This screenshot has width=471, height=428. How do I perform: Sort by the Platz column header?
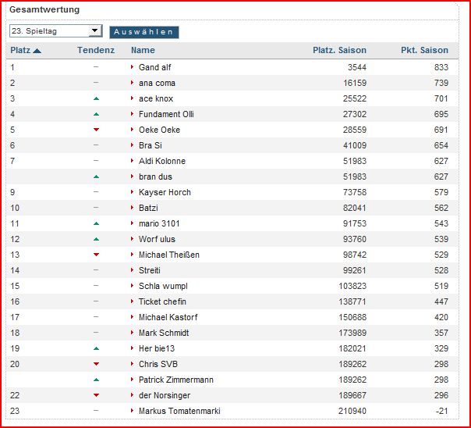[19, 50]
